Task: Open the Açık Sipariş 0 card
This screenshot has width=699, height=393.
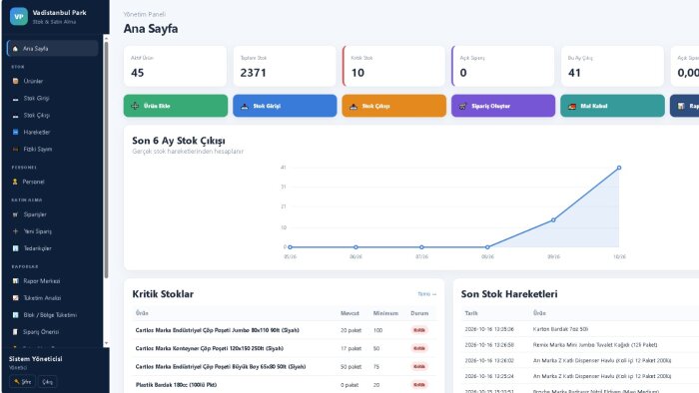Action: (x=503, y=66)
